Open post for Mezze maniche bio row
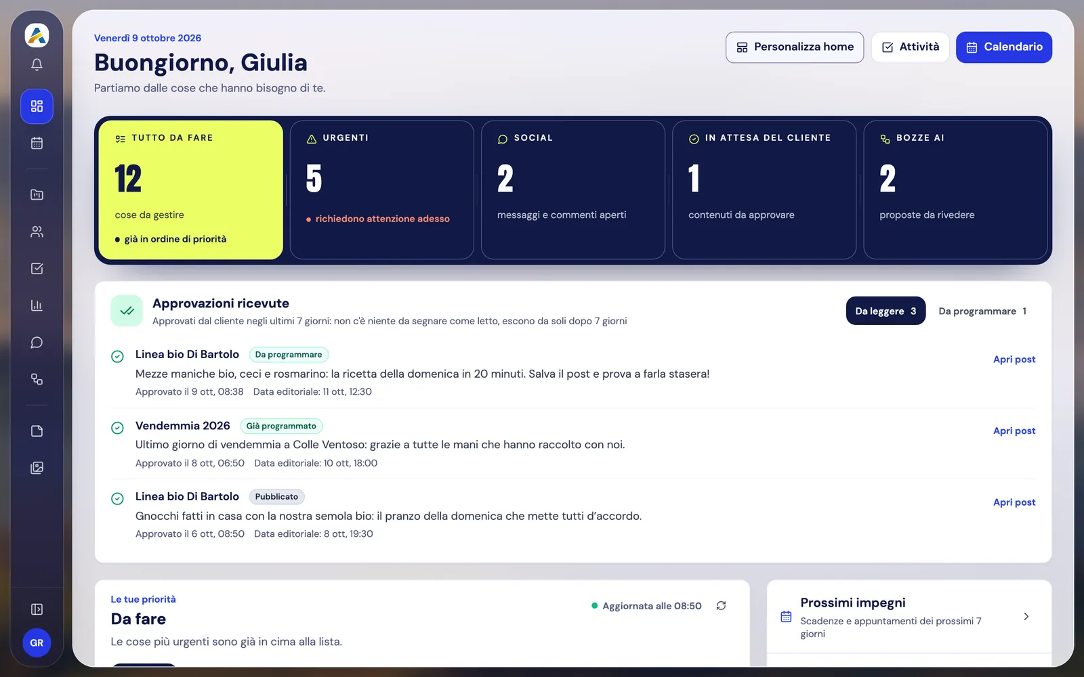Image resolution: width=1084 pixels, height=677 pixels. click(x=1014, y=359)
